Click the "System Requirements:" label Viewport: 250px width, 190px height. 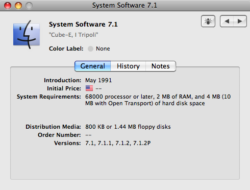click(49, 97)
